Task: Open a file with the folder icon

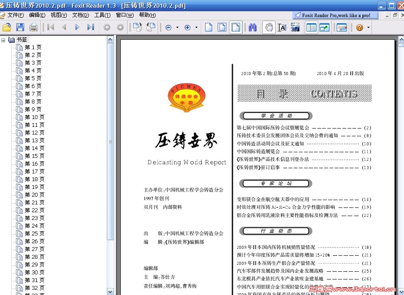Action: pos(7,27)
